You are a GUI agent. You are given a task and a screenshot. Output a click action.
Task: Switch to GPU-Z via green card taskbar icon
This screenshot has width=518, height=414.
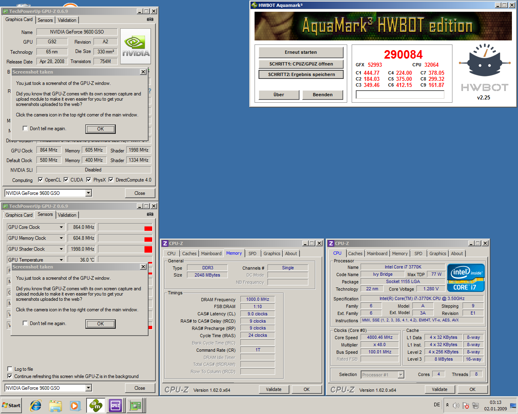coord(135,406)
